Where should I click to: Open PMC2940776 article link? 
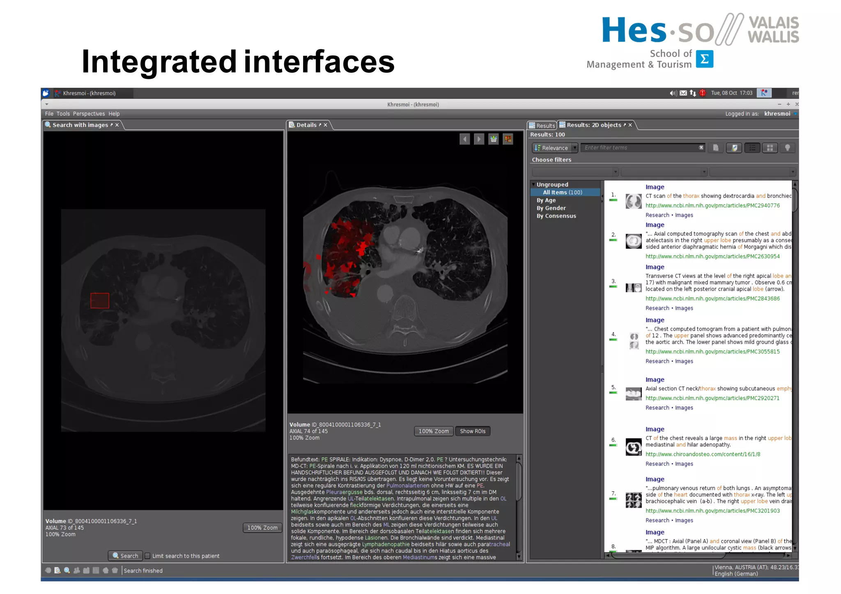click(x=712, y=206)
